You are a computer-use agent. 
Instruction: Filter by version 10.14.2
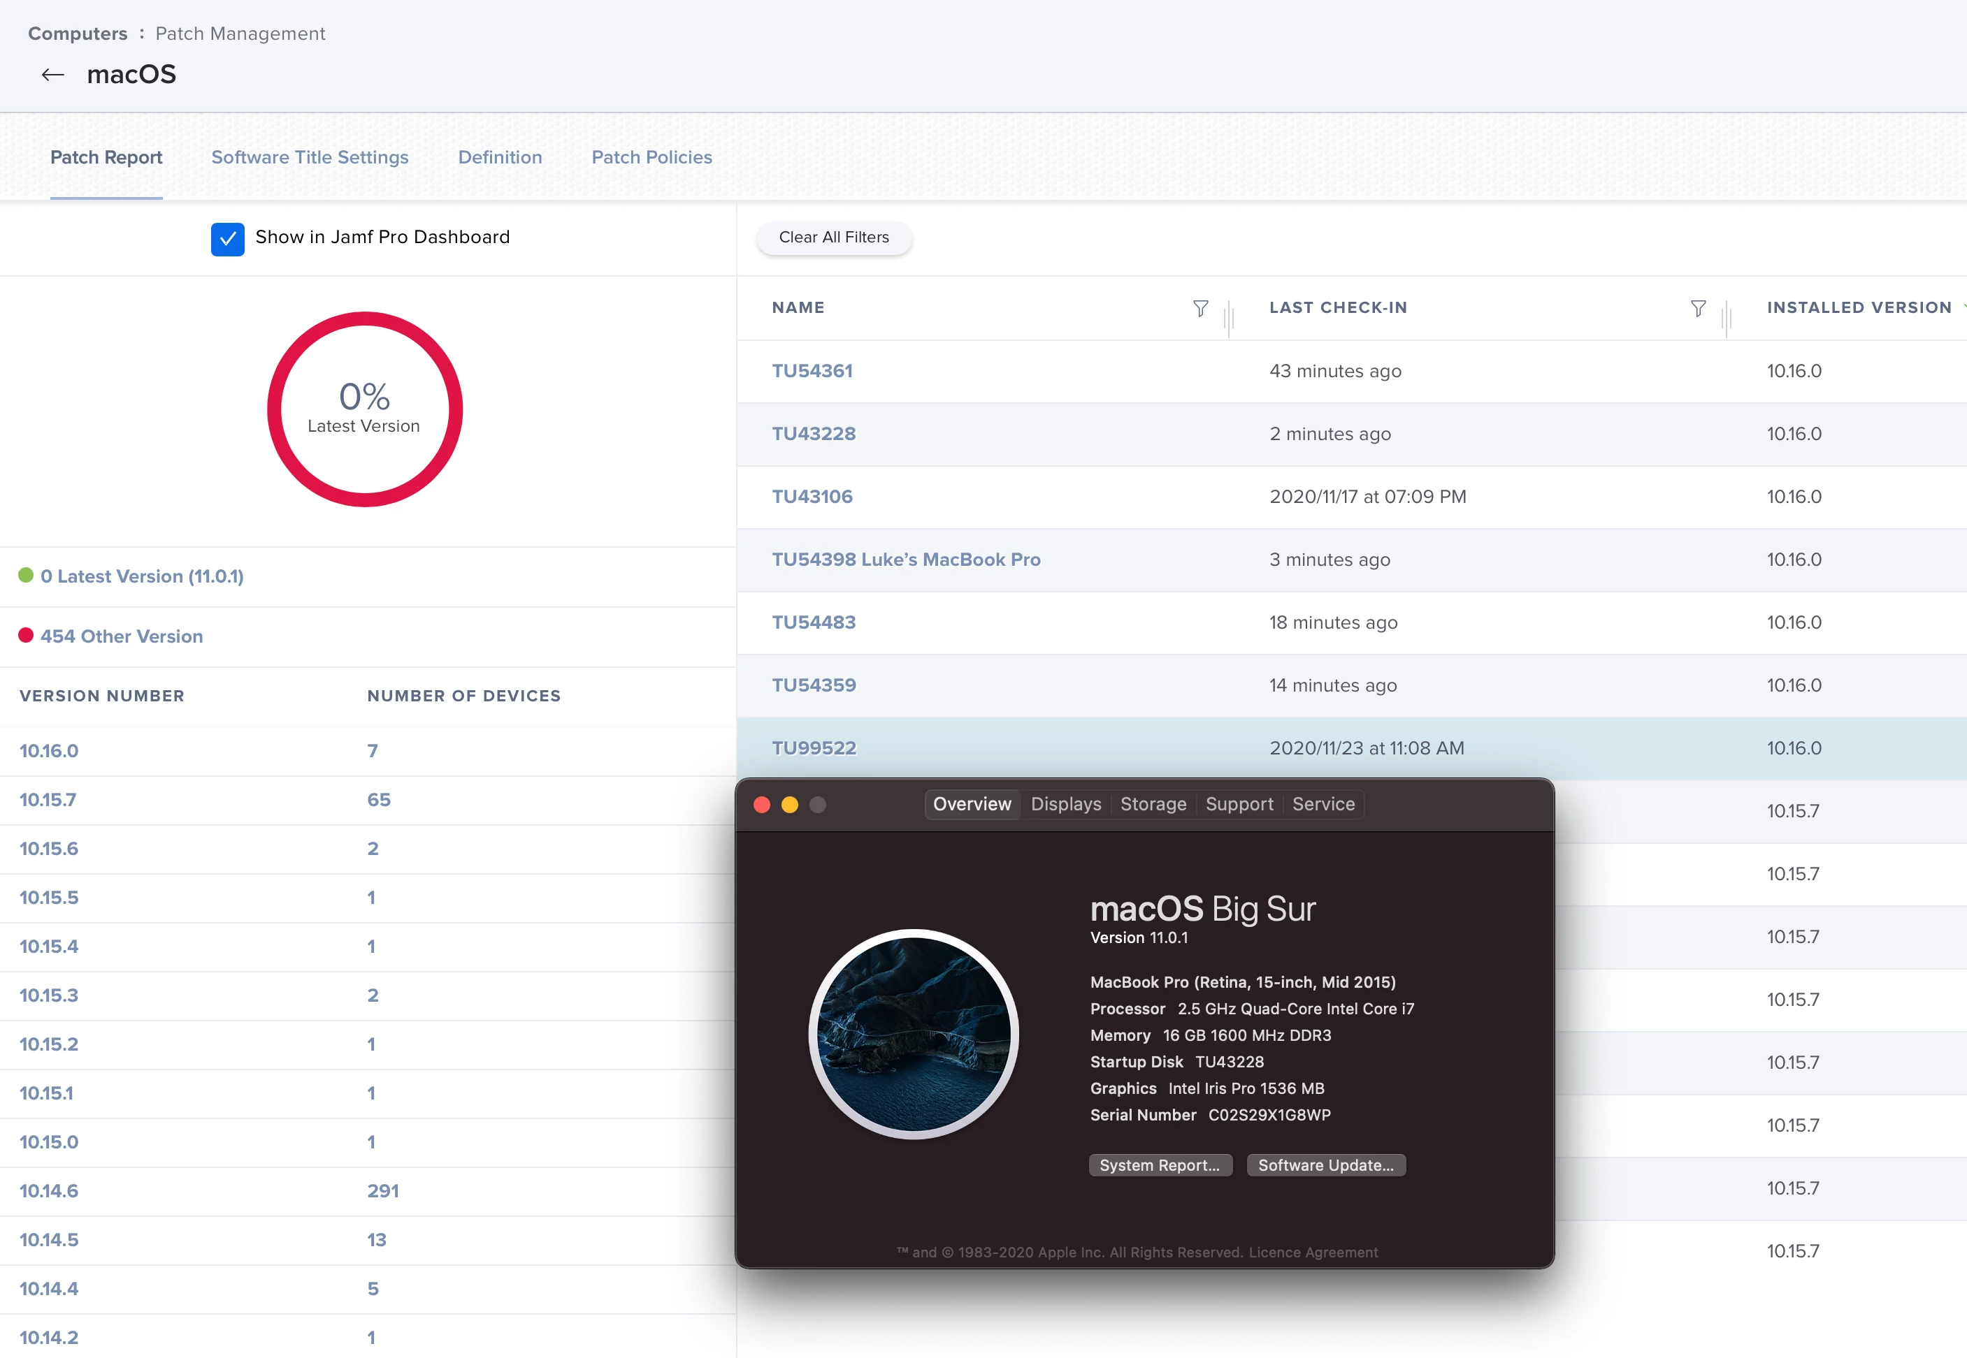(48, 1338)
